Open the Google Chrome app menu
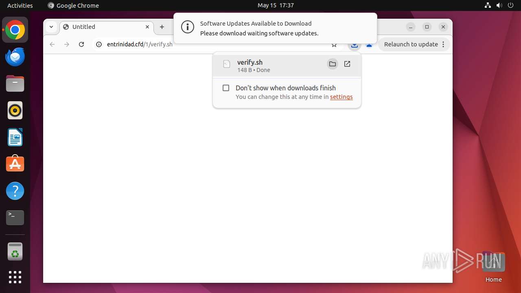 (73, 5)
